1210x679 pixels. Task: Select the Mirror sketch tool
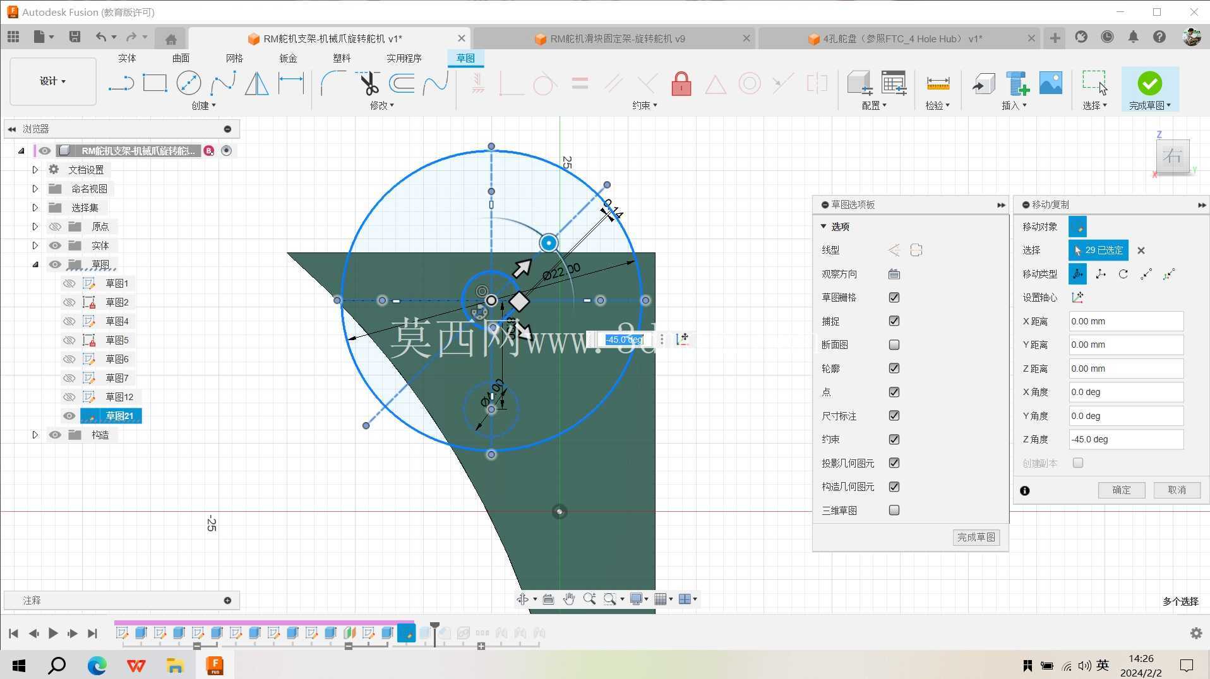[x=256, y=83]
